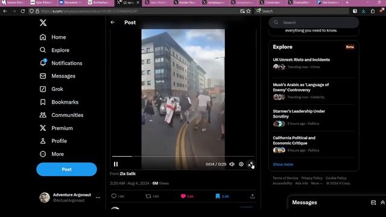
Task: Close the current X tab
Action: pos(138,2)
